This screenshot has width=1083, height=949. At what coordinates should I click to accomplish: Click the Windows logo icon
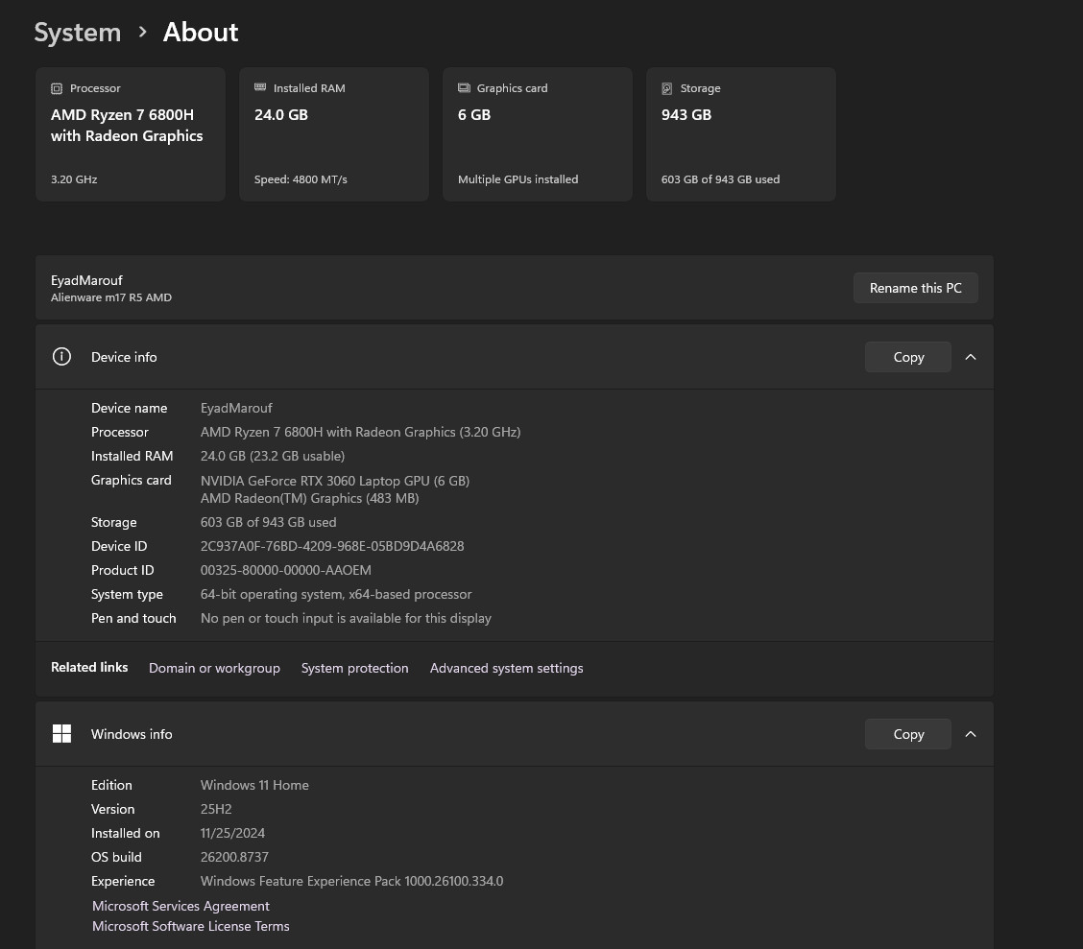pyautogui.click(x=61, y=734)
